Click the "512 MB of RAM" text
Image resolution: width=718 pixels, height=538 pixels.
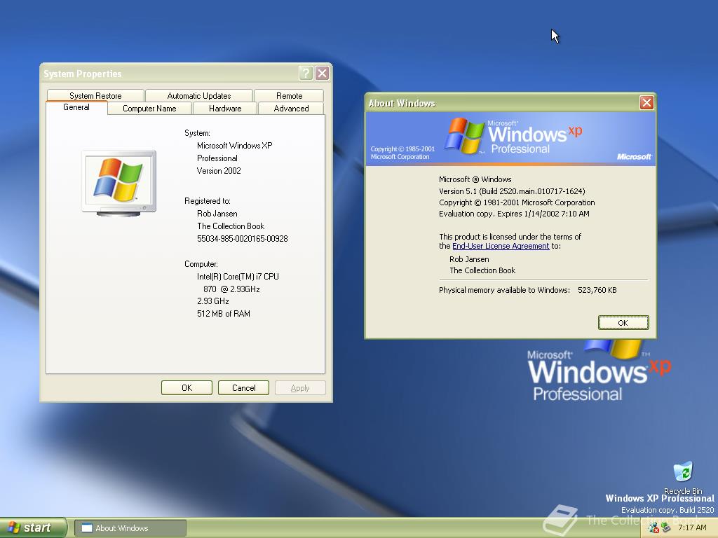224,314
